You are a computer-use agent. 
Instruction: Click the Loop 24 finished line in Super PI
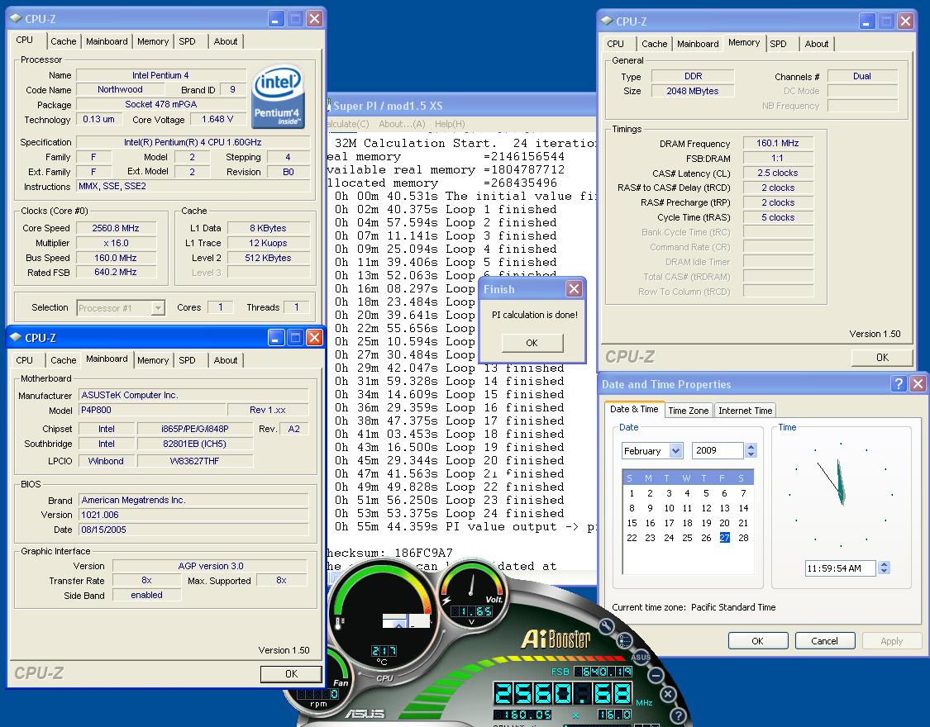(449, 513)
